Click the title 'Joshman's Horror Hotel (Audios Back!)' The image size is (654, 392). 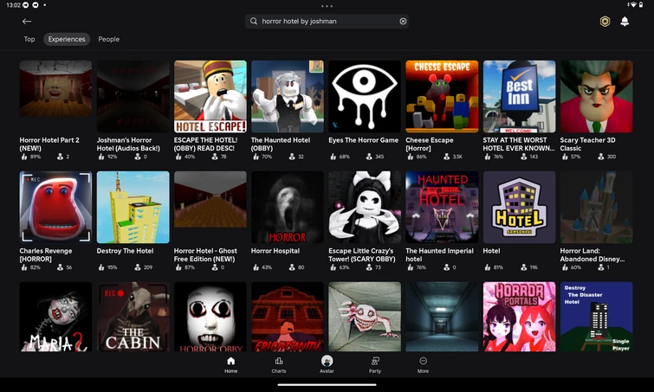(x=128, y=145)
